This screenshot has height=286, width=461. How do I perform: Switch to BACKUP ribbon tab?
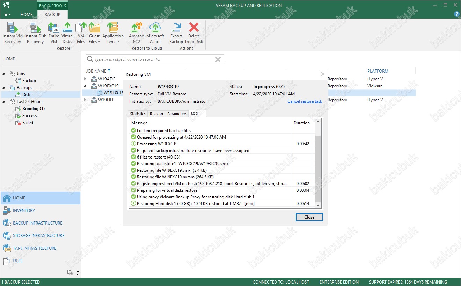[52, 14]
